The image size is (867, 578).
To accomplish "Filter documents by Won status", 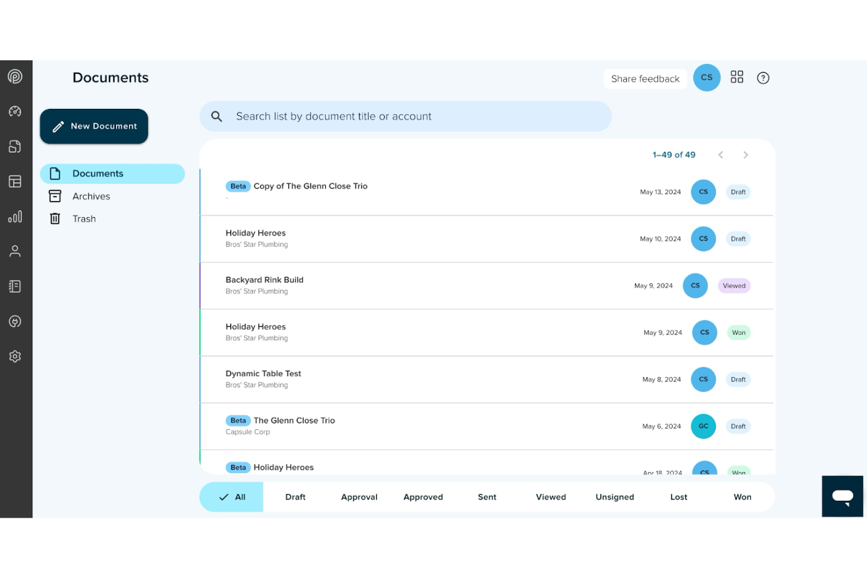I will pyautogui.click(x=742, y=497).
